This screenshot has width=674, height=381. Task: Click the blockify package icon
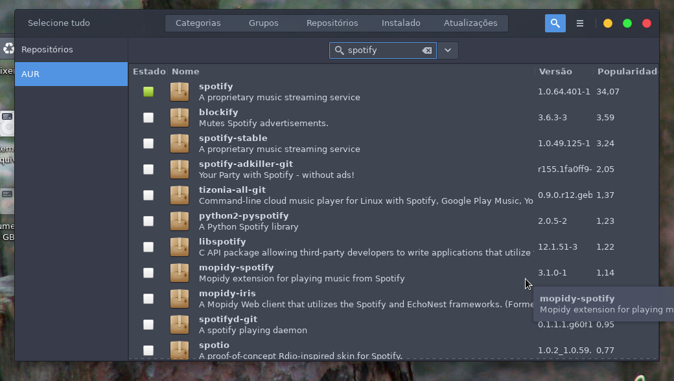tap(180, 118)
